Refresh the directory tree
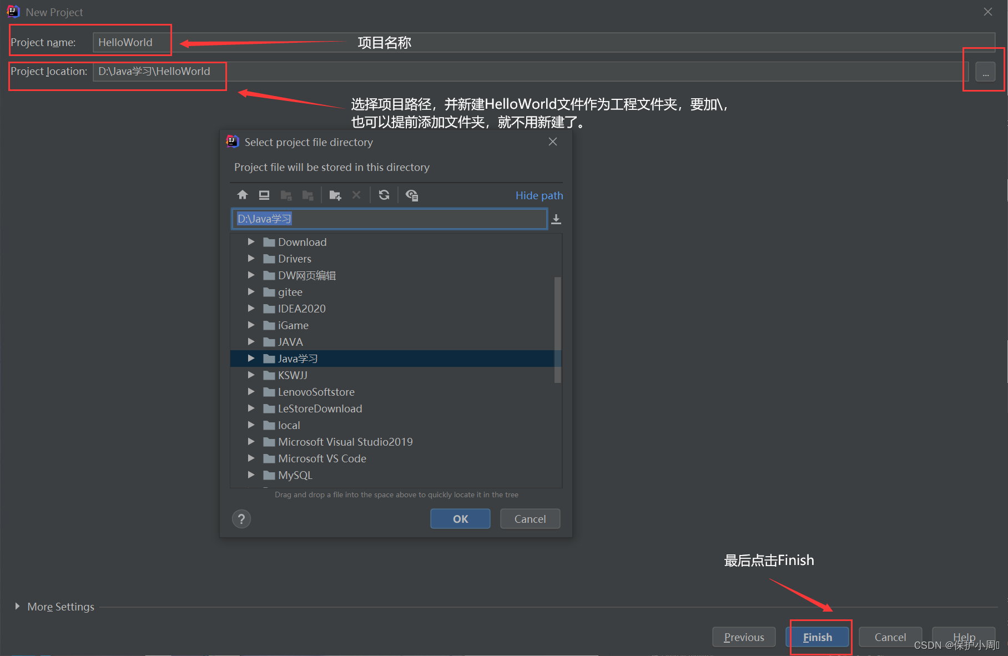This screenshot has width=1008, height=656. click(384, 195)
